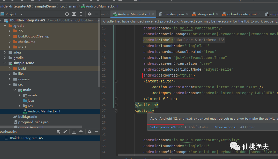
Task: Toggle fold marker at line 22 intent-filter
Action: pyautogui.click(x=116, y=81)
